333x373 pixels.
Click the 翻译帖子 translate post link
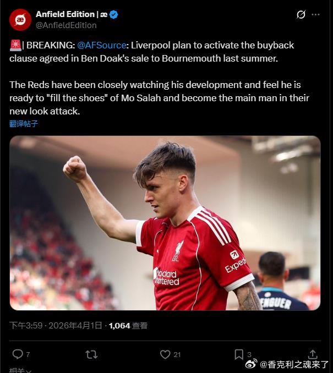pos(24,124)
